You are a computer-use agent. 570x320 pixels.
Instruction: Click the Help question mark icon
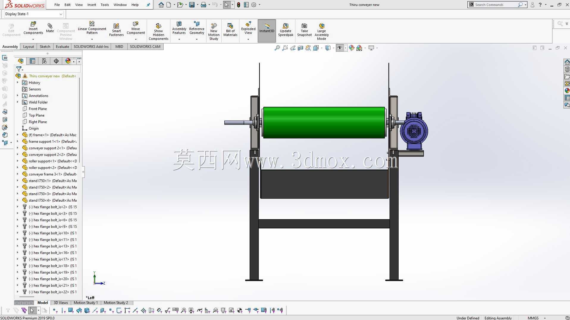click(540, 5)
